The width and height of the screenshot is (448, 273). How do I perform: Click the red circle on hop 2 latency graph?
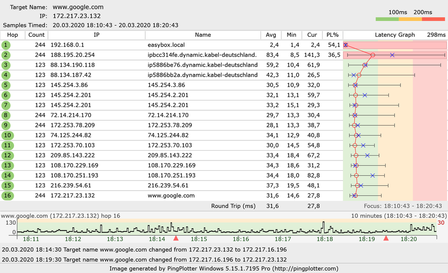click(x=373, y=55)
